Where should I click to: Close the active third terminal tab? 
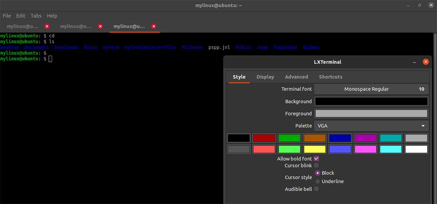pyautogui.click(x=154, y=26)
